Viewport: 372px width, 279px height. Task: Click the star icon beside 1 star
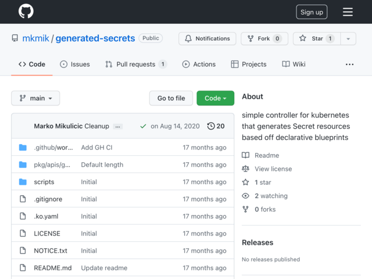(245, 182)
